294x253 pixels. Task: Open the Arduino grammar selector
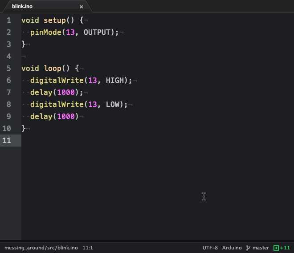[232, 248]
